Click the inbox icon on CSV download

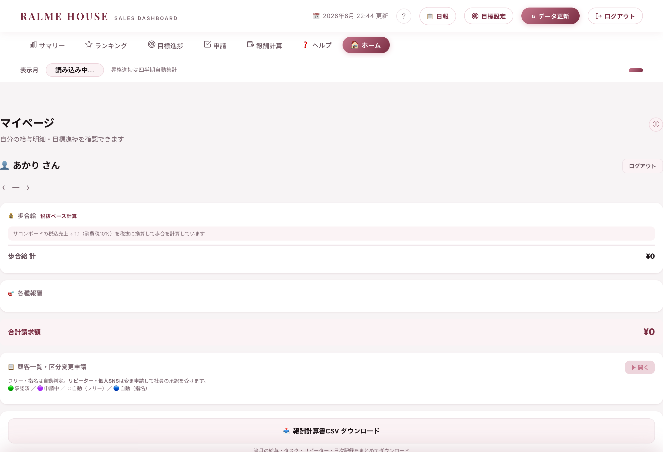pyautogui.click(x=286, y=431)
